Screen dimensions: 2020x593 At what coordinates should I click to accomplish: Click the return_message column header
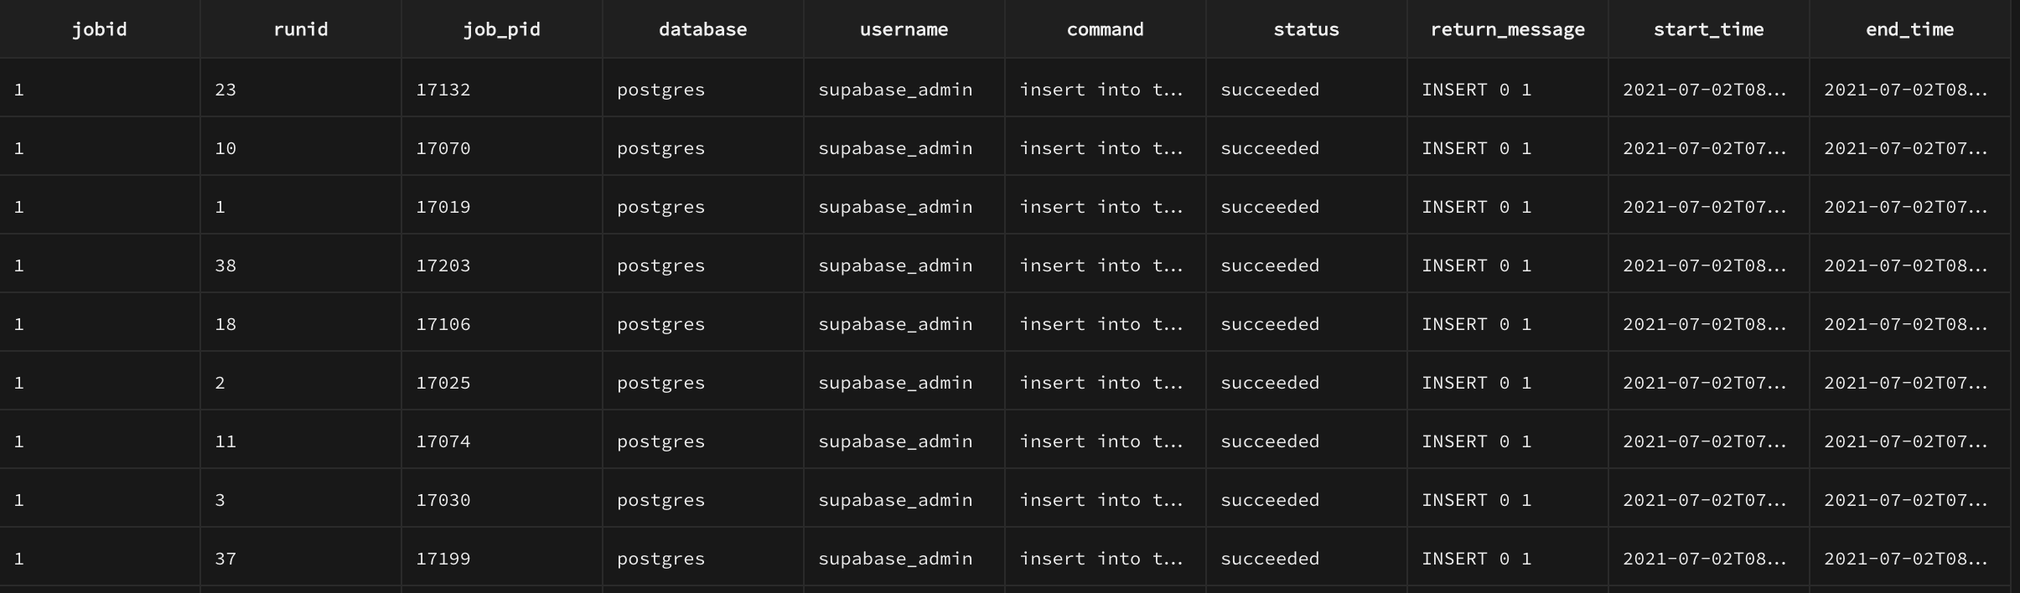click(1506, 29)
